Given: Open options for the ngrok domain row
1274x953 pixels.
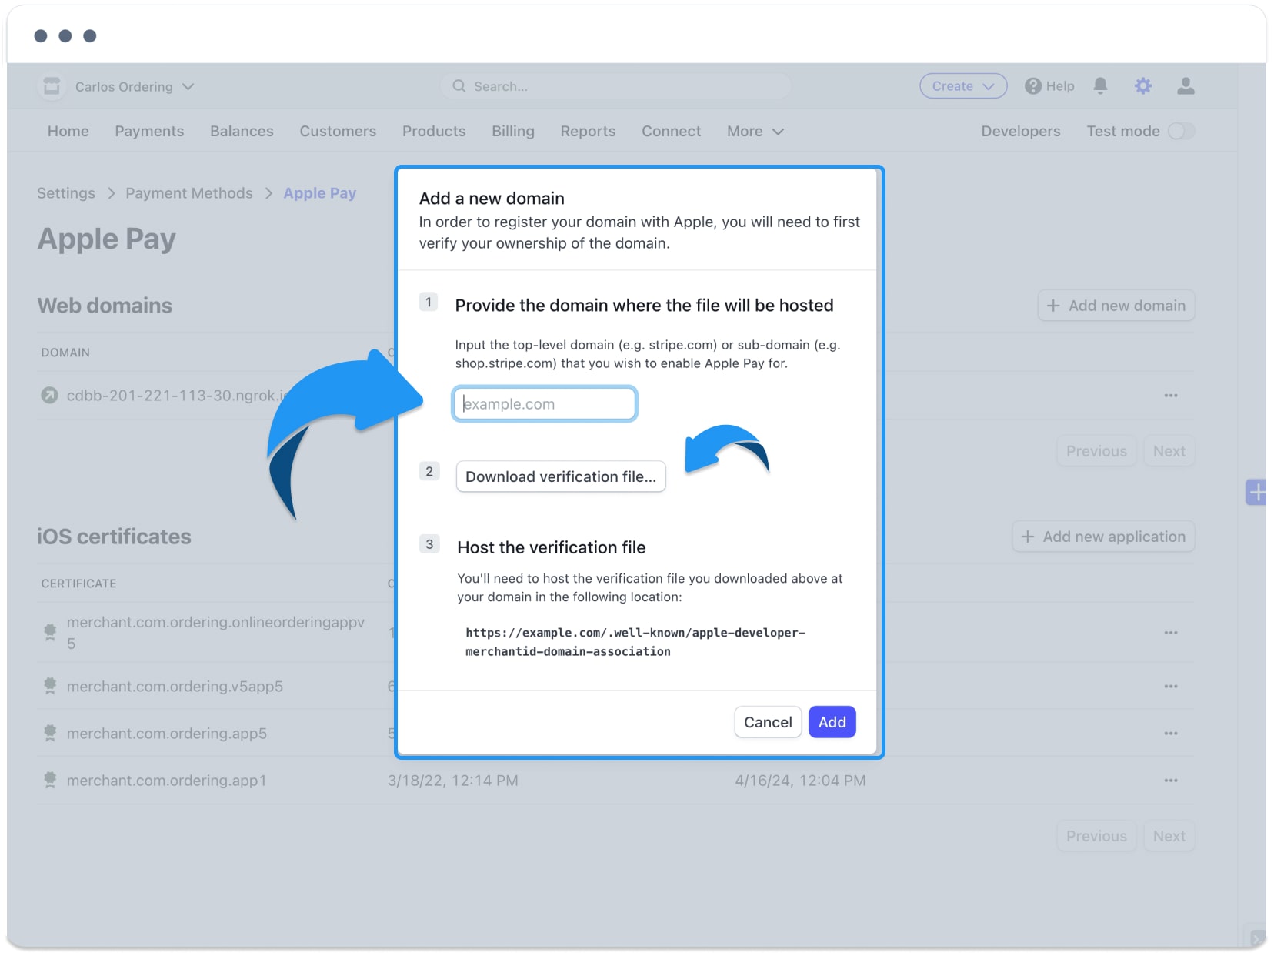Looking at the screenshot, I should point(1171,396).
